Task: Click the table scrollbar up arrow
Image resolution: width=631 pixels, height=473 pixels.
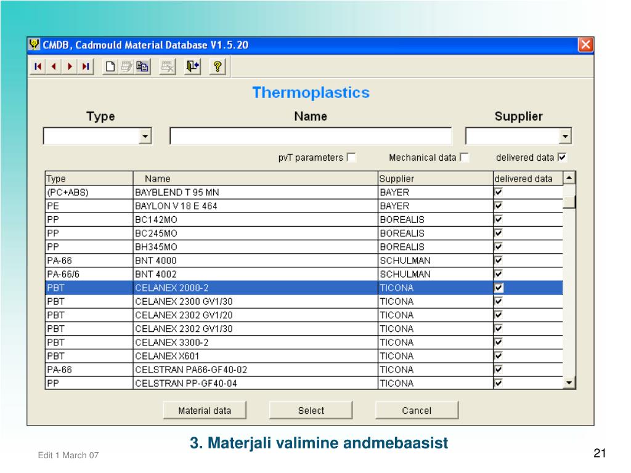Action: tap(569, 178)
